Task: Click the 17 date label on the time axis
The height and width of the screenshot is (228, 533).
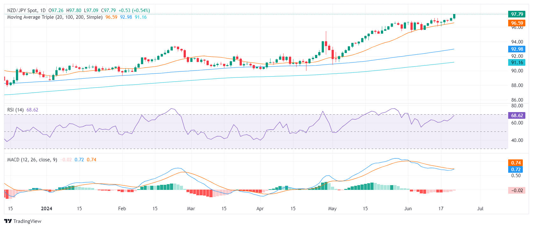Action: pyautogui.click(x=441, y=209)
